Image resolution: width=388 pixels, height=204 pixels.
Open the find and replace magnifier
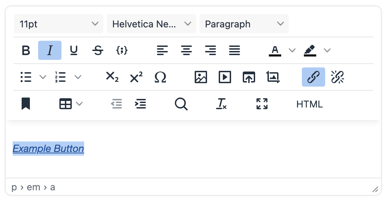[x=181, y=104]
